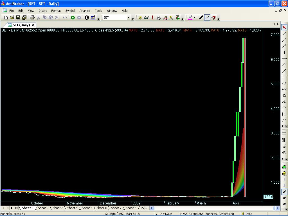The height and width of the screenshot is (216, 288).
Task: Open the Symbol menu
Action: click(70, 11)
